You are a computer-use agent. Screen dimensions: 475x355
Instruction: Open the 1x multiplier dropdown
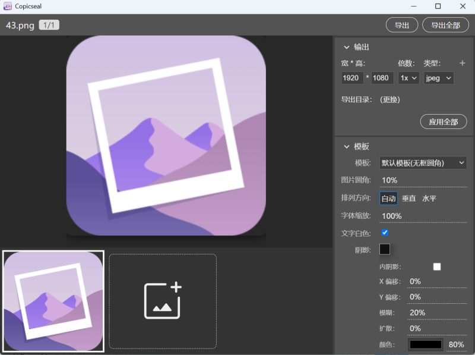[408, 78]
